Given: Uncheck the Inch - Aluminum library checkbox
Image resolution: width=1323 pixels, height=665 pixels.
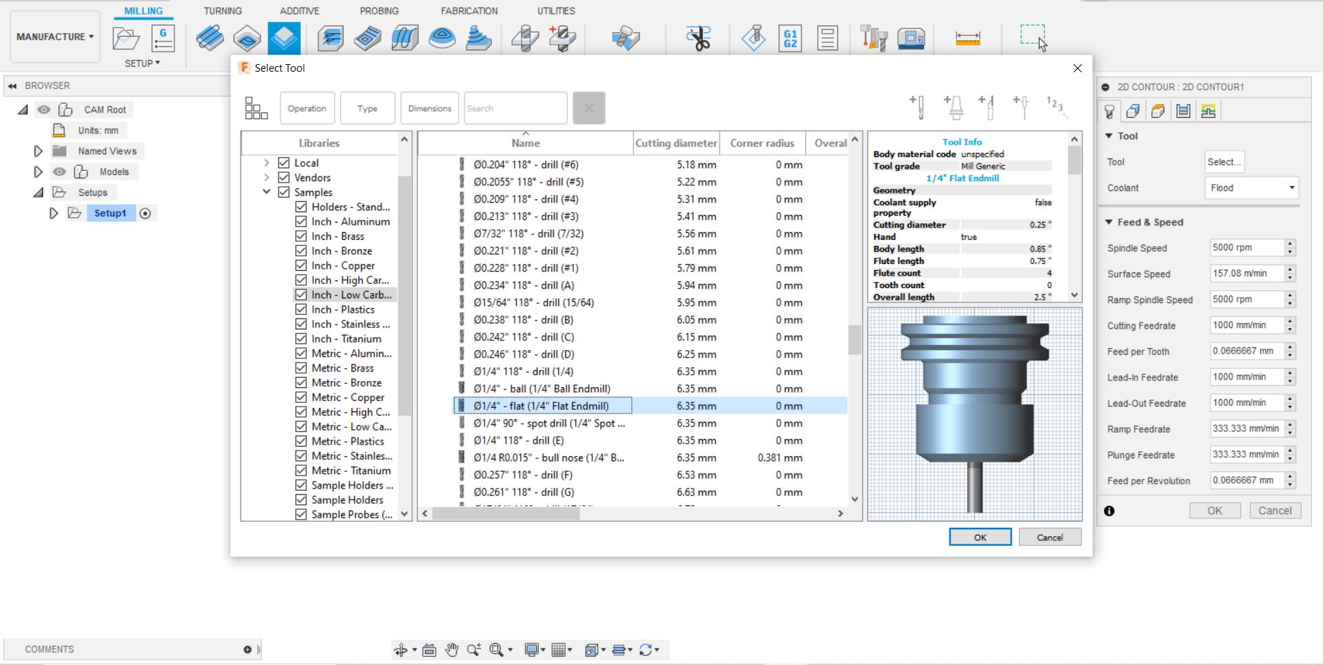Looking at the screenshot, I should pyautogui.click(x=301, y=221).
